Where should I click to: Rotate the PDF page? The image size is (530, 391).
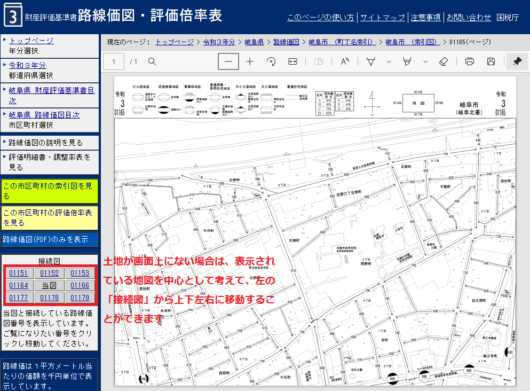click(271, 61)
